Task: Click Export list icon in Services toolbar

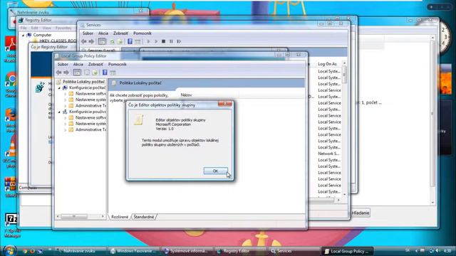Action: 120,41
